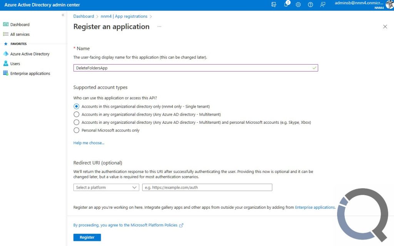The width and height of the screenshot is (394, 246).
Task: Open the Select a platform dropdown
Action: (106, 188)
